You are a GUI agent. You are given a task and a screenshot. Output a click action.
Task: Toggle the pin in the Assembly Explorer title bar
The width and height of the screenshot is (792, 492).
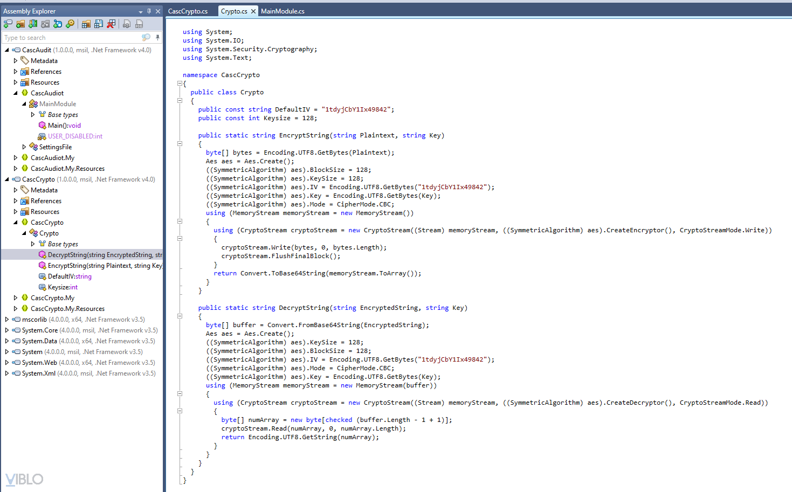149,11
